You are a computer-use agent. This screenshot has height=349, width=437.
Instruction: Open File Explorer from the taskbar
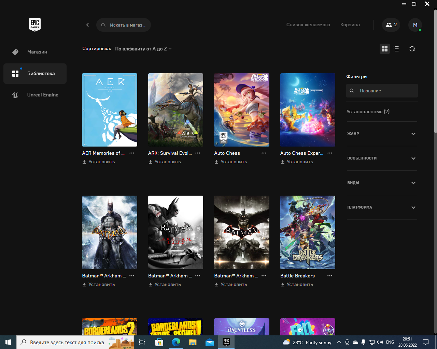coord(193,342)
